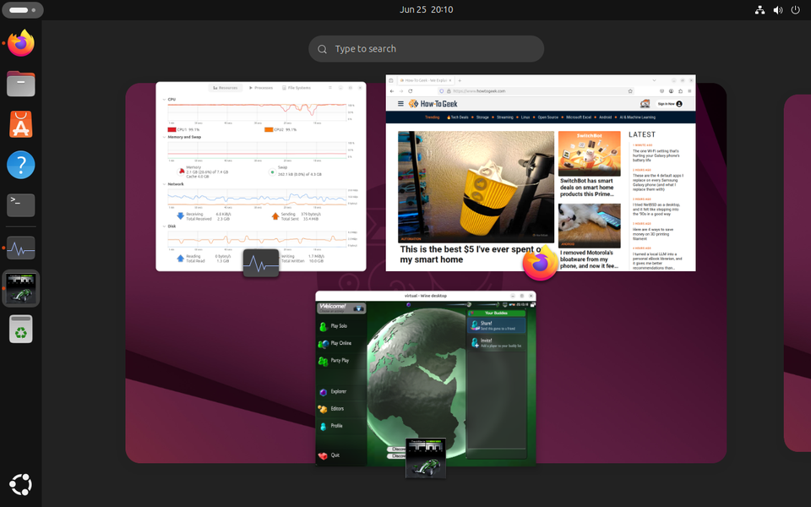The image size is (811, 507).
Task: Show Applications grid via Ubuntu logo
Action: point(20,485)
